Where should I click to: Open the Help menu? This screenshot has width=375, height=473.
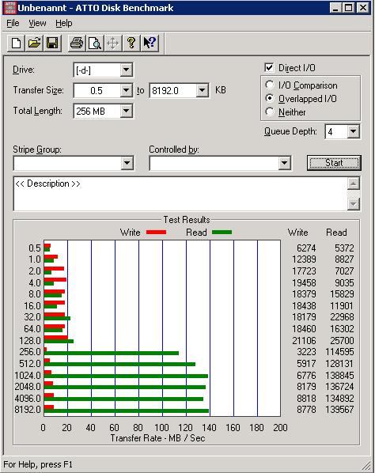click(63, 23)
